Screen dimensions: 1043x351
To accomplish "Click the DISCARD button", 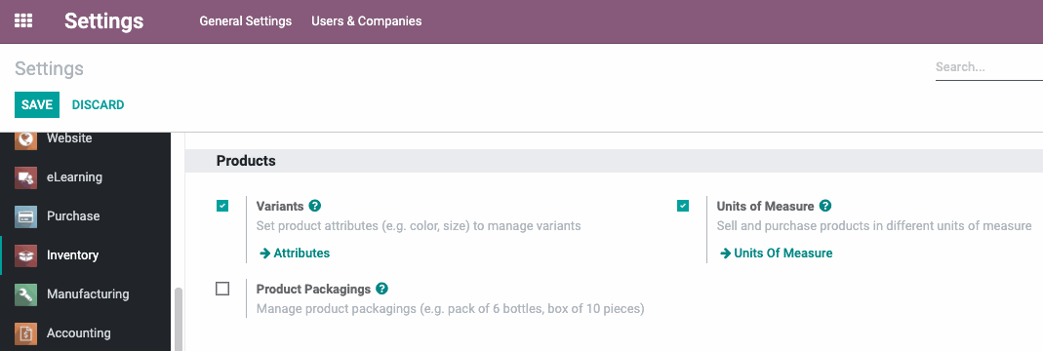I will 98,105.
